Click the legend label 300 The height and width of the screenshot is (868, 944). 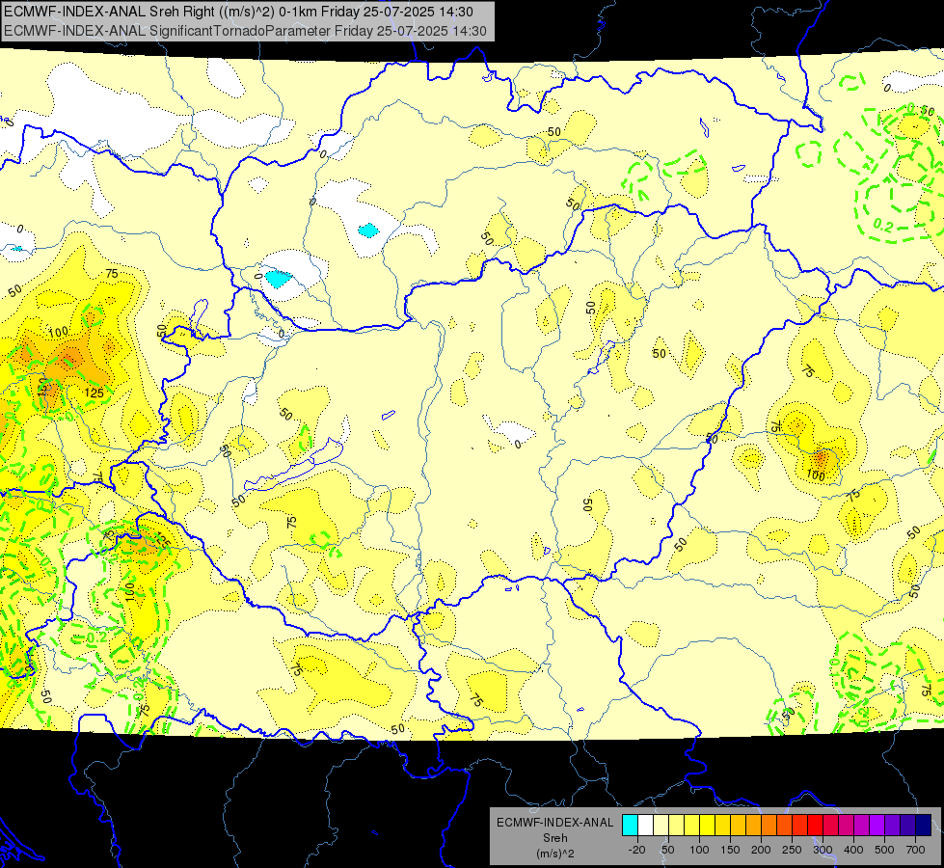pos(823,850)
